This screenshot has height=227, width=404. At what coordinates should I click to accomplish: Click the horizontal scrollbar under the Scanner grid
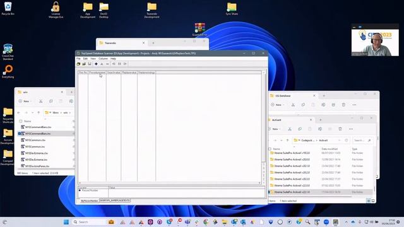[170, 183]
